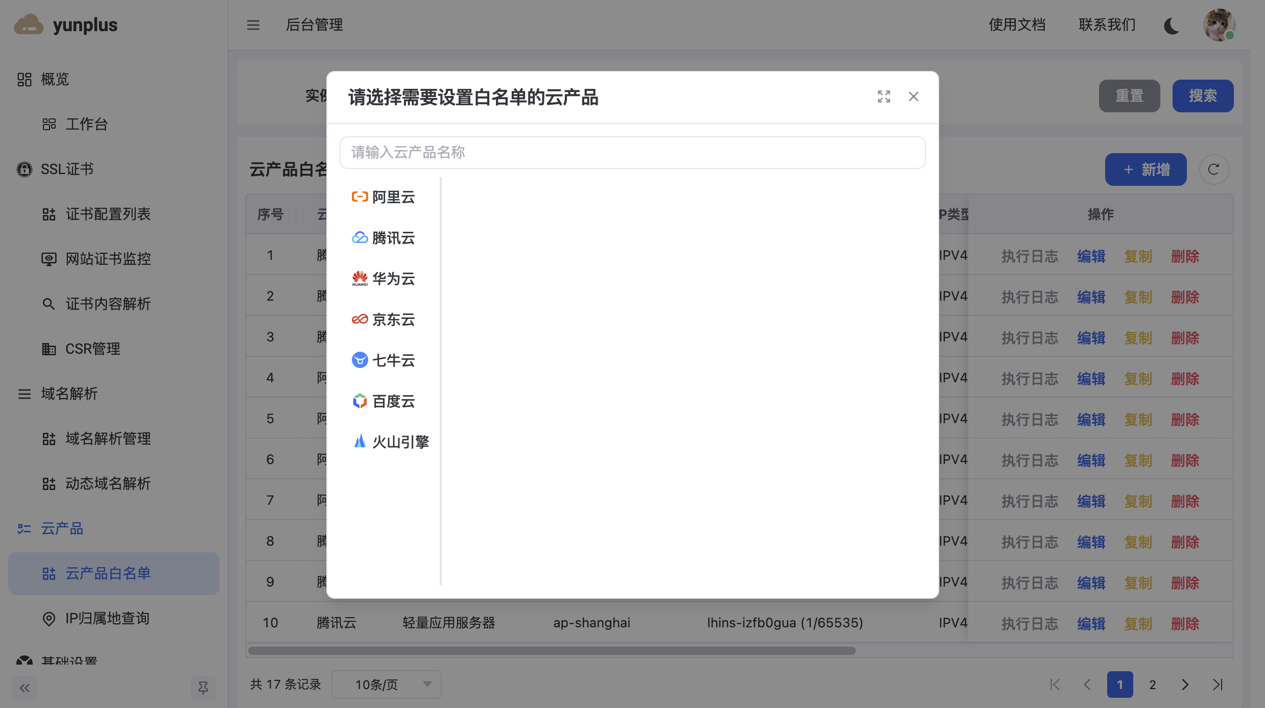This screenshot has width=1265, height=708.
Task: Click the yunplus logo icon
Action: [29, 25]
